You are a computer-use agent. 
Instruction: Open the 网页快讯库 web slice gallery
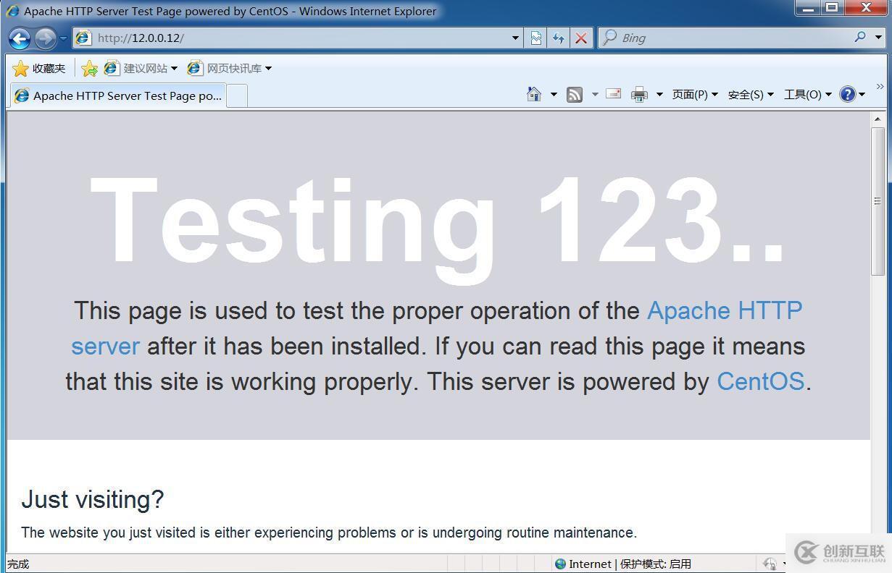[x=229, y=68]
